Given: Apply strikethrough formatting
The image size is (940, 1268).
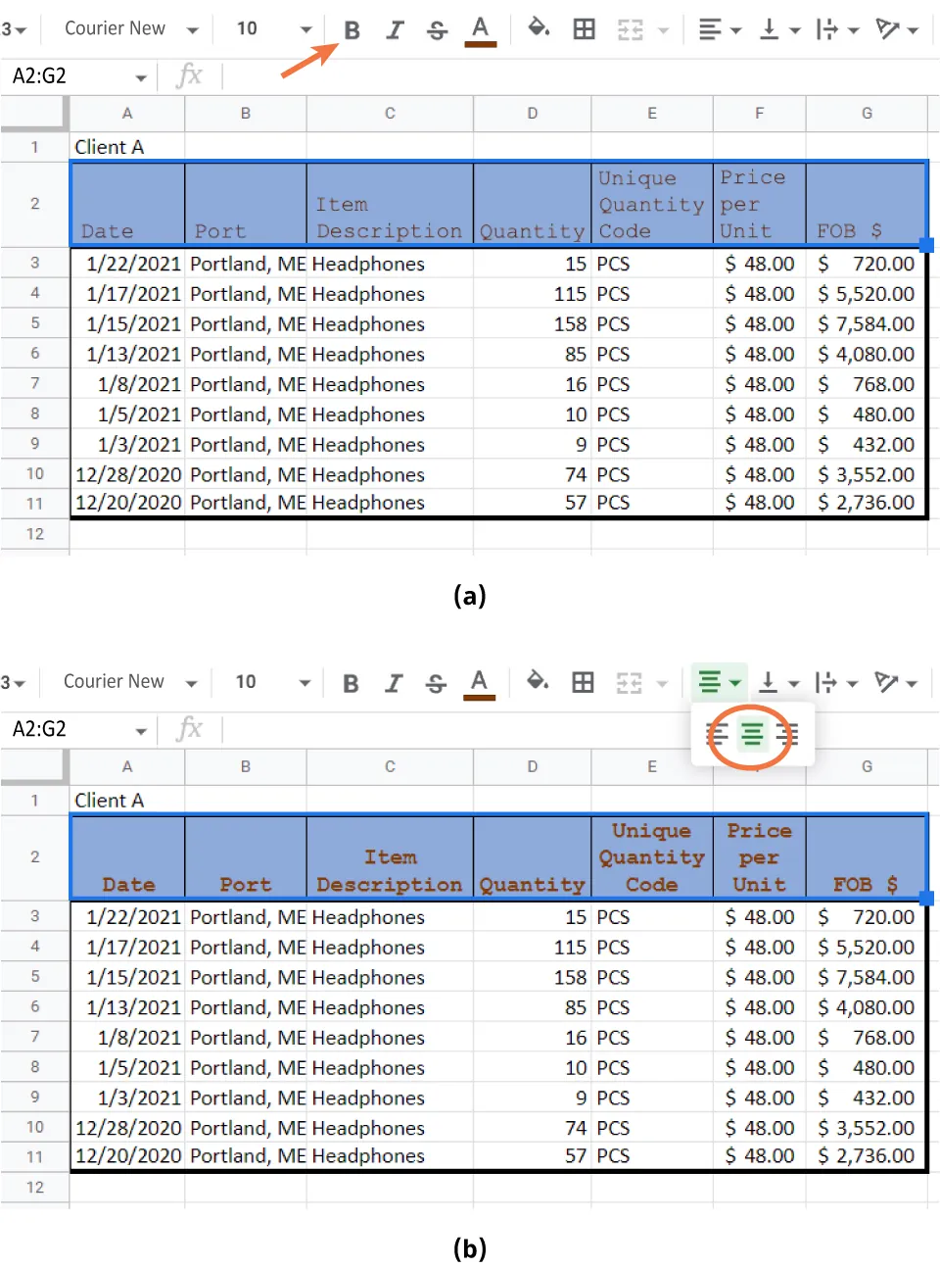Looking at the screenshot, I should pos(436,28).
